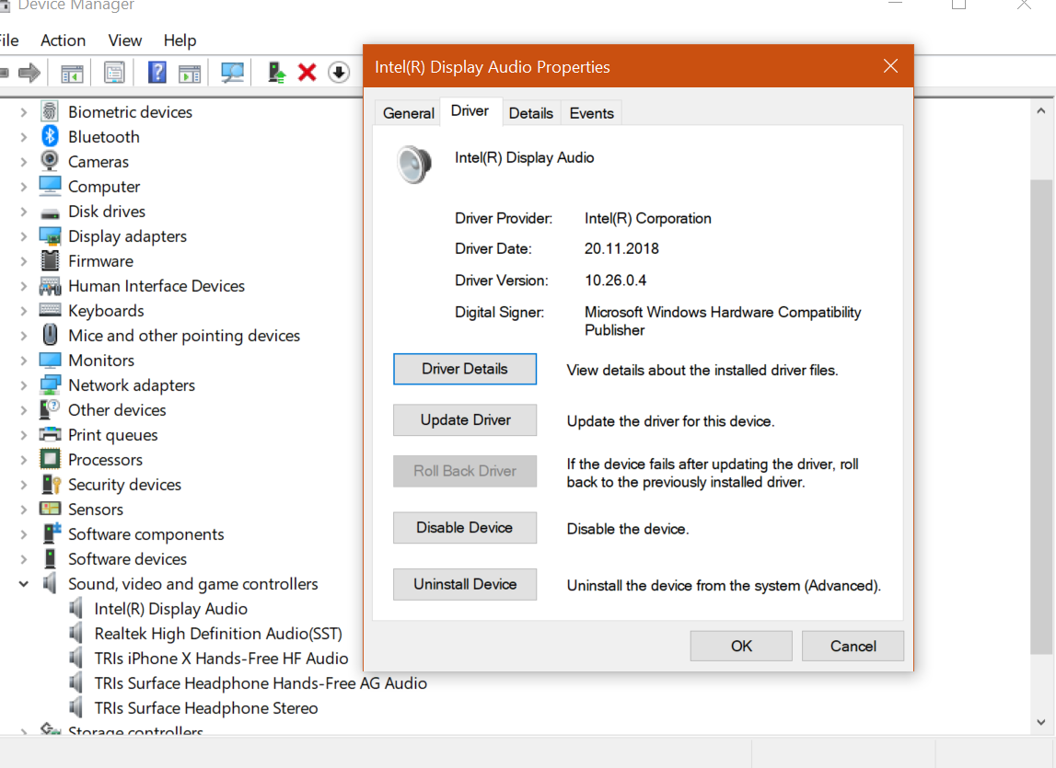Close the Intel(R) Display Audio Properties dialog
The width and height of the screenshot is (1056, 768).
(x=890, y=66)
